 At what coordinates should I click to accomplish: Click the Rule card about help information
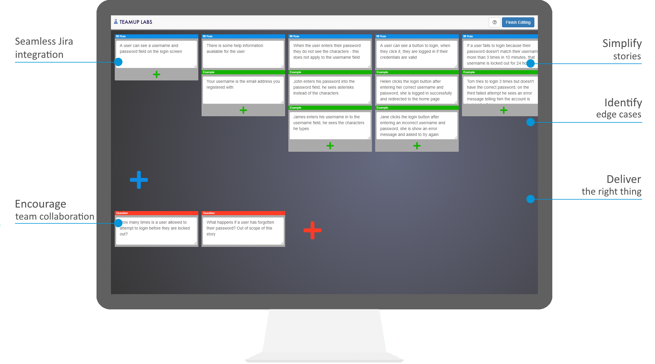tap(242, 53)
